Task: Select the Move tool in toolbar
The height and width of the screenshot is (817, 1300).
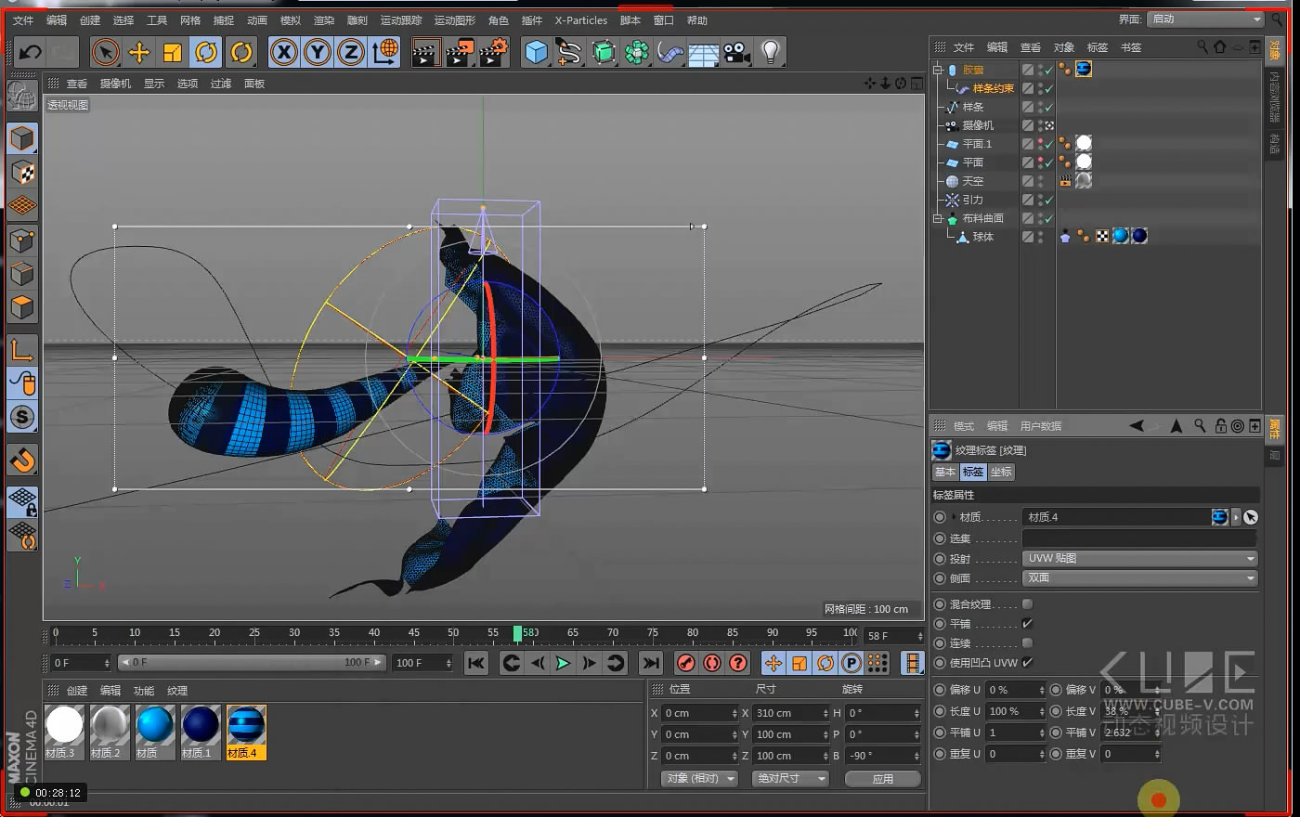Action: point(139,53)
